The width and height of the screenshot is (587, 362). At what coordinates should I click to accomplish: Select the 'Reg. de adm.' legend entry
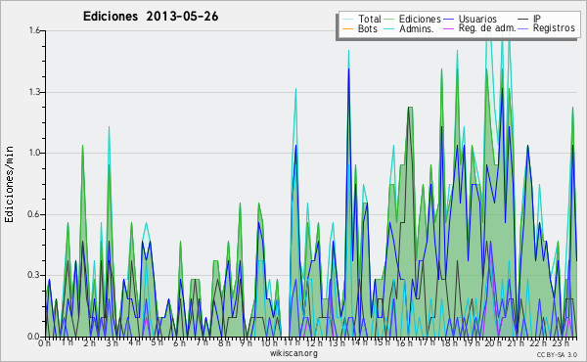(487, 28)
